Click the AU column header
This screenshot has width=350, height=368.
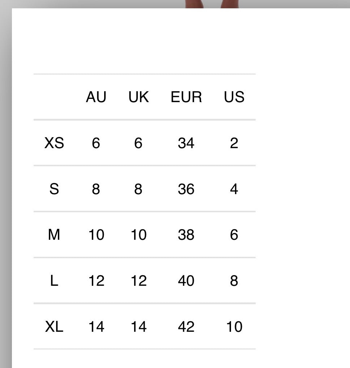(x=96, y=97)
